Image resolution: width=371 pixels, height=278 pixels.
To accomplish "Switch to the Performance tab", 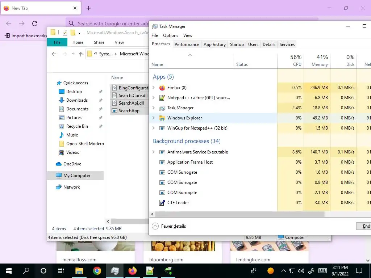I will [x=187, y=45].
